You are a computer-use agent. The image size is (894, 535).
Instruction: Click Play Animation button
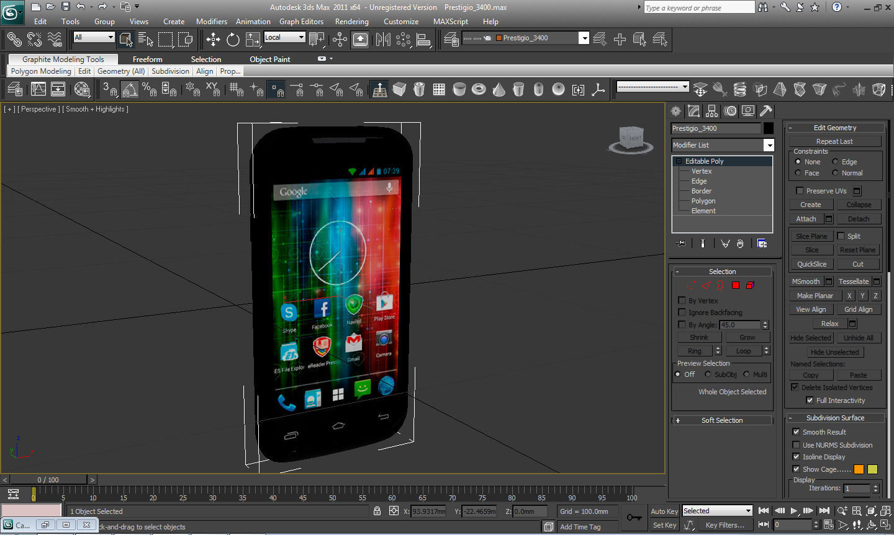(x=793, y=511)
